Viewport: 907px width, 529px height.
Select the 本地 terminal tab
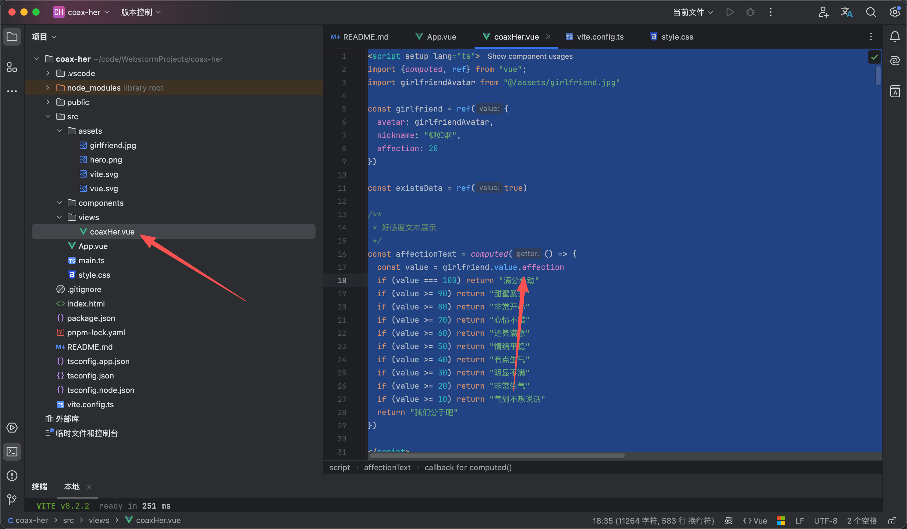(x=72, y=487)
